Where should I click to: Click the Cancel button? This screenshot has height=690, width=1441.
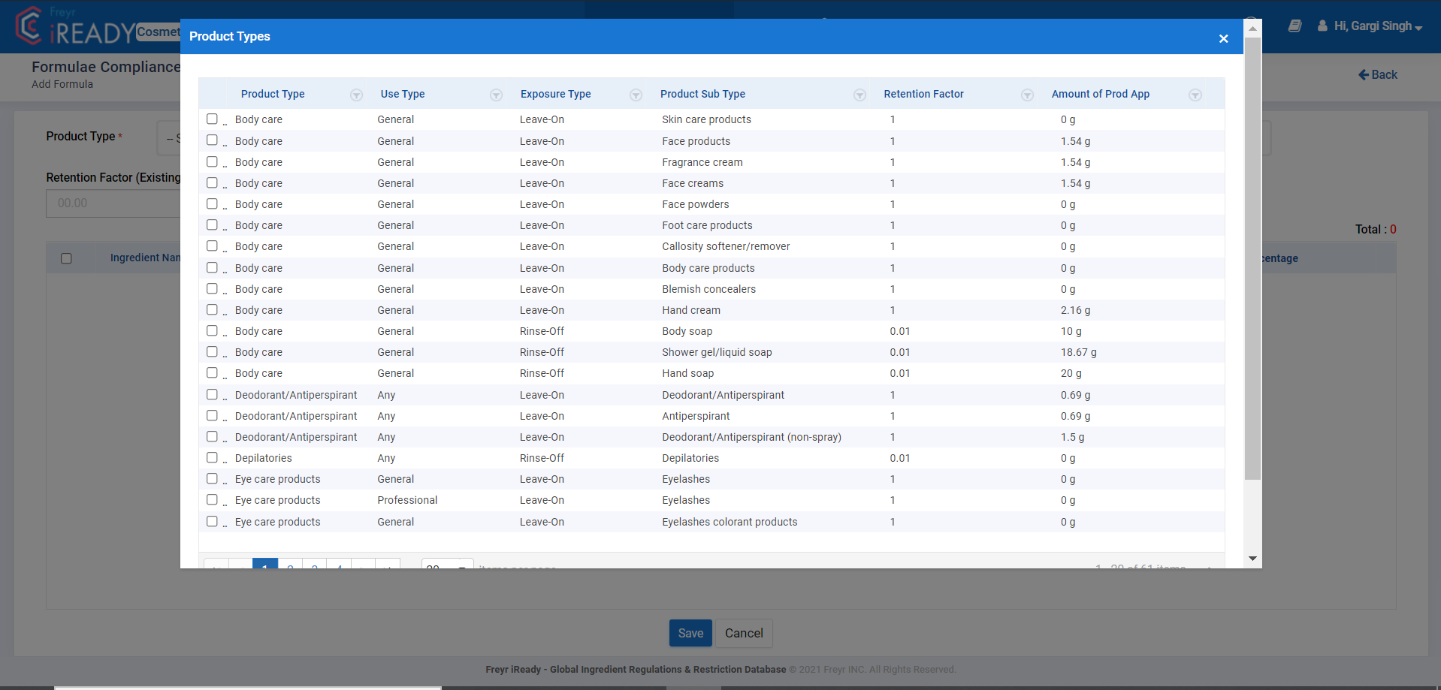click(743, 633)
